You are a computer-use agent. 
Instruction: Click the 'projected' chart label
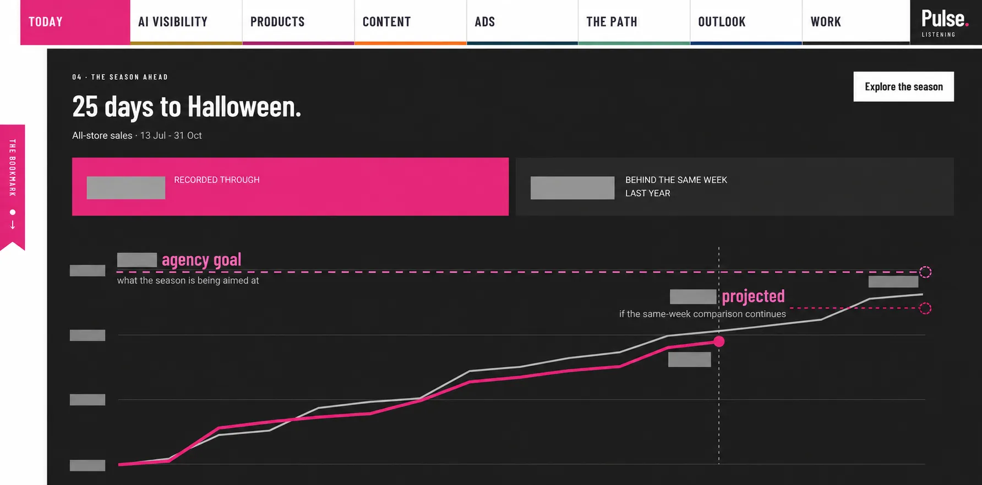pos(753,296)
